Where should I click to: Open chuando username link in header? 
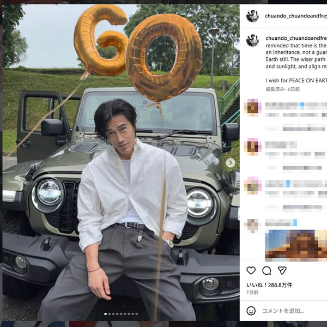point(296,16)
